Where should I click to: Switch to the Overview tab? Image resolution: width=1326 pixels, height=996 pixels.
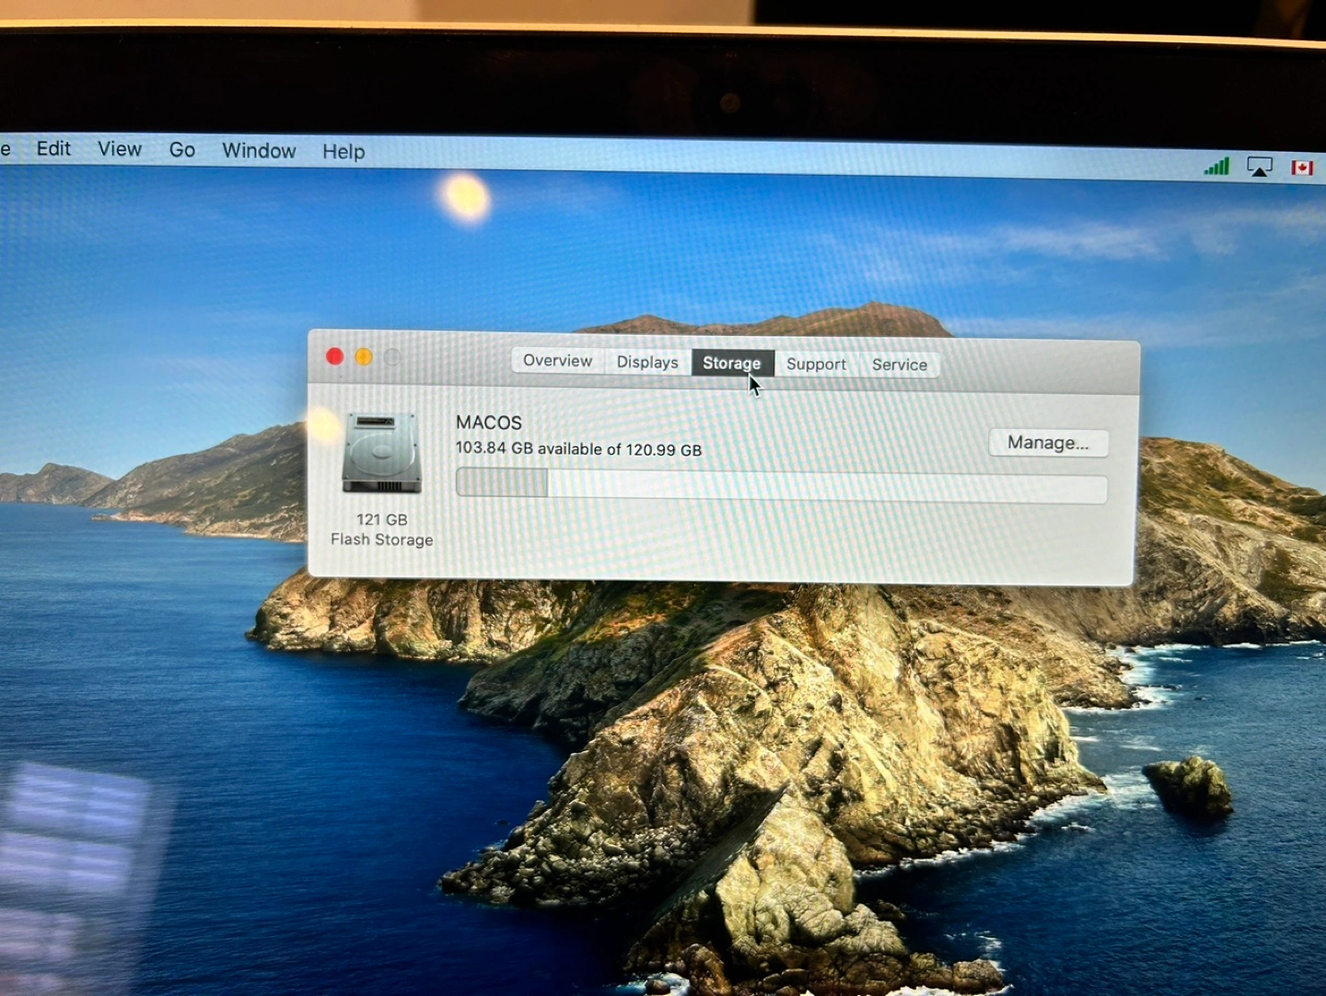click(557, 361)
